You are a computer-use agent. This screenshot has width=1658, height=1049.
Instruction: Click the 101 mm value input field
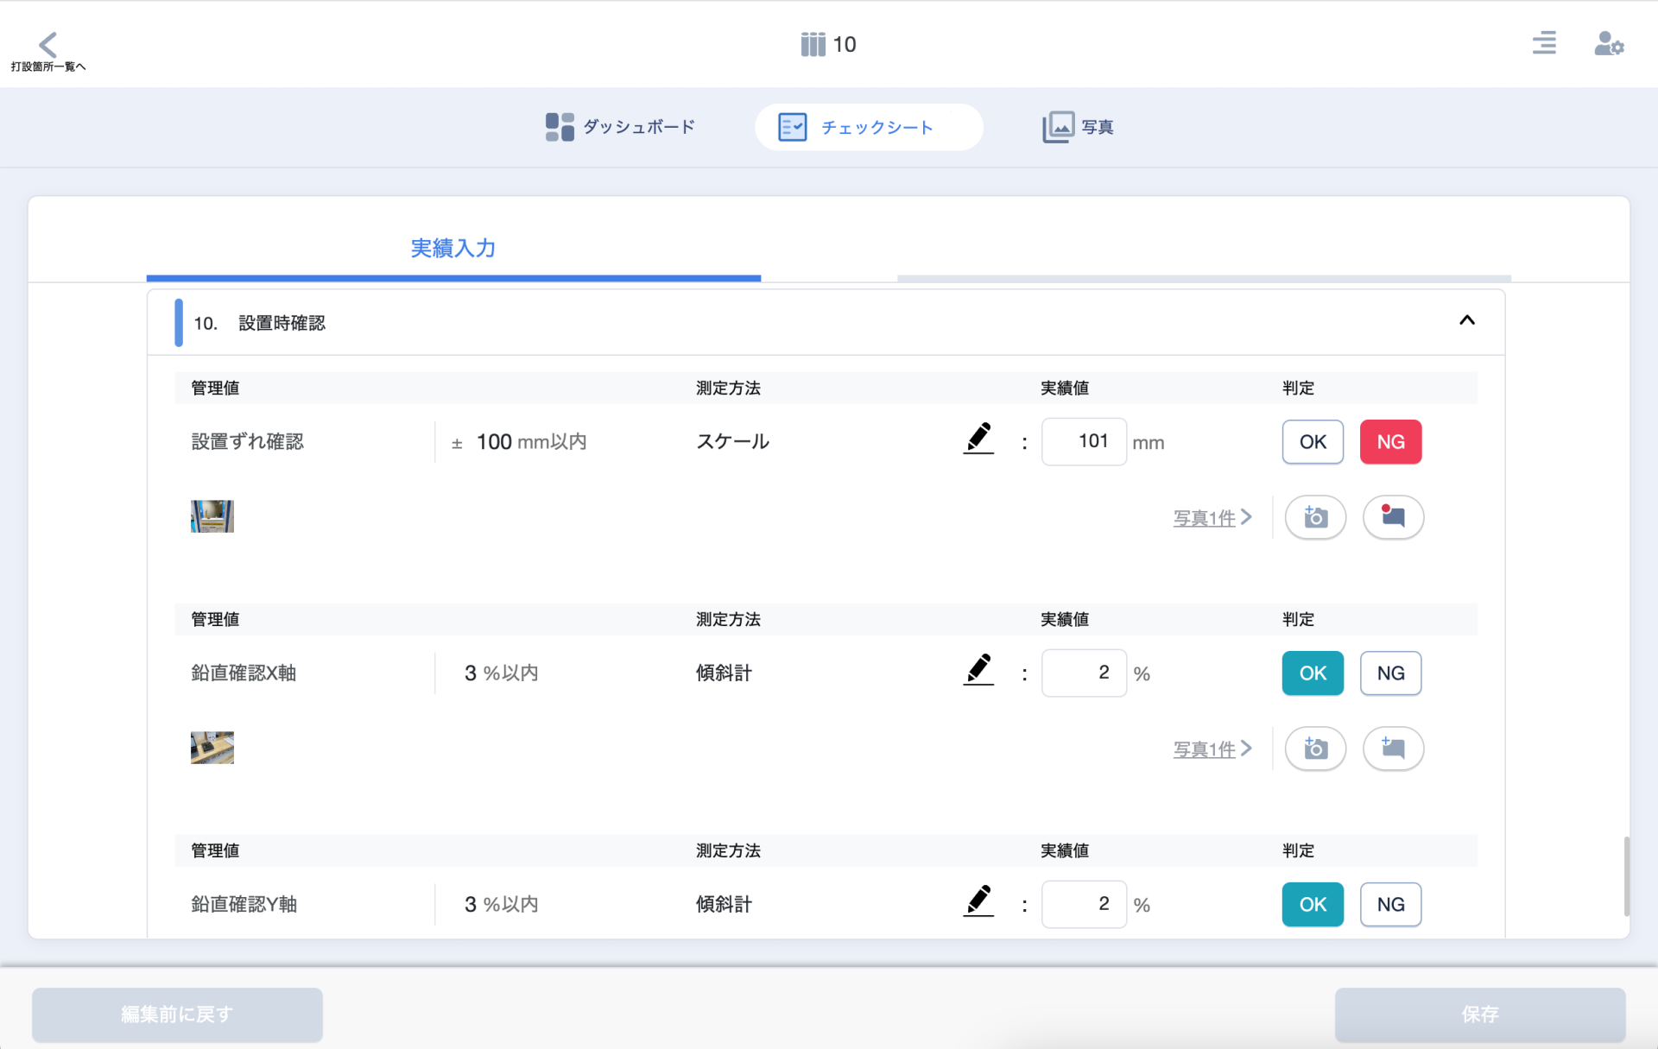[x=1083, y=442]
